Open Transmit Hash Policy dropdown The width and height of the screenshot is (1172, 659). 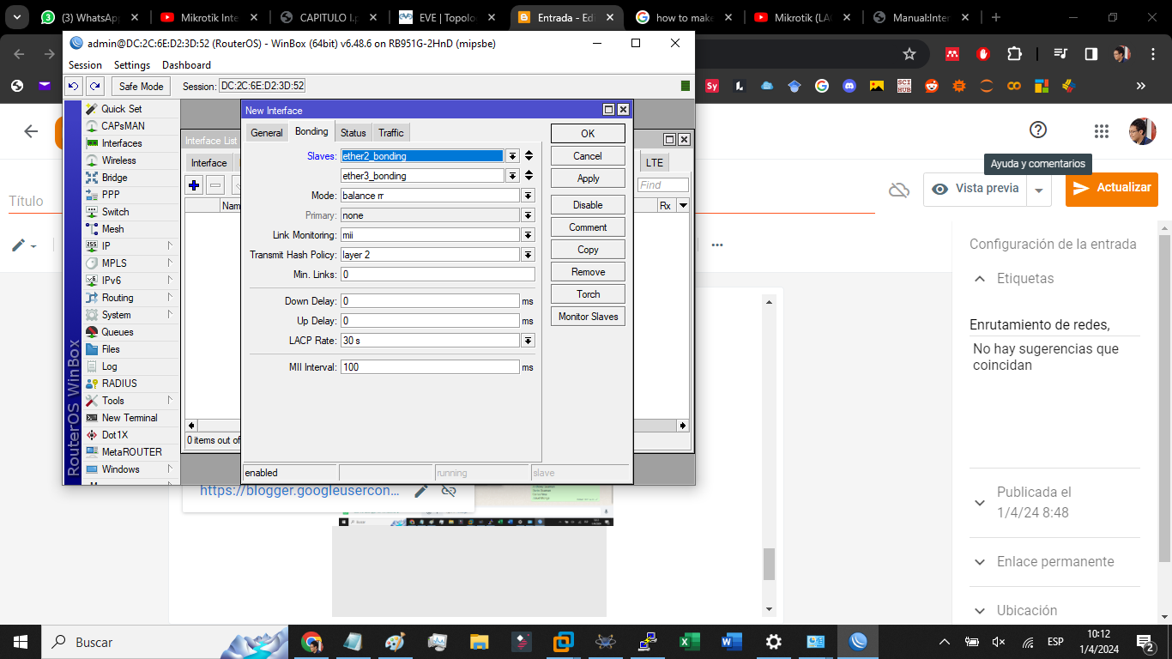pyautogui.click(x=528, y=255)
